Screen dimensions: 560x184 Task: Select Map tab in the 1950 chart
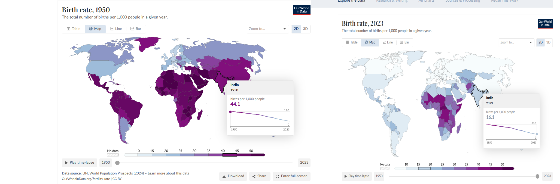95,29
